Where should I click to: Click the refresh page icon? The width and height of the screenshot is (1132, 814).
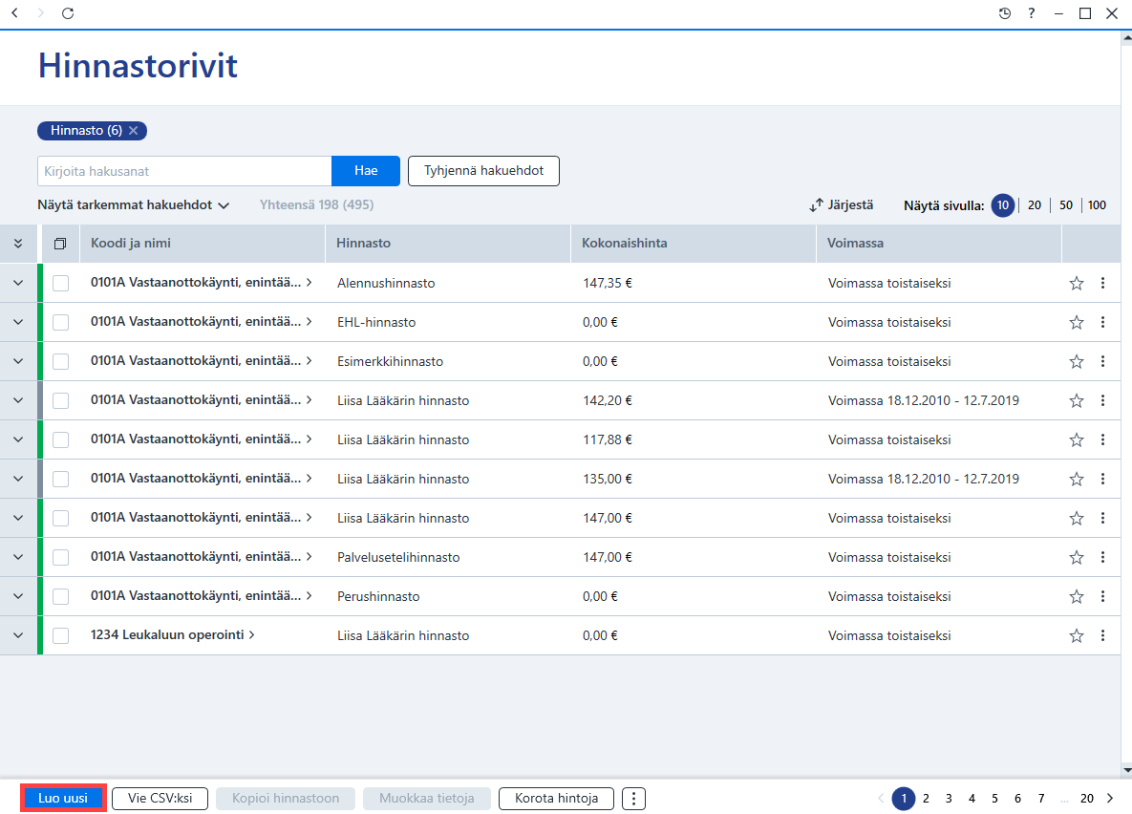click(68, 13)
